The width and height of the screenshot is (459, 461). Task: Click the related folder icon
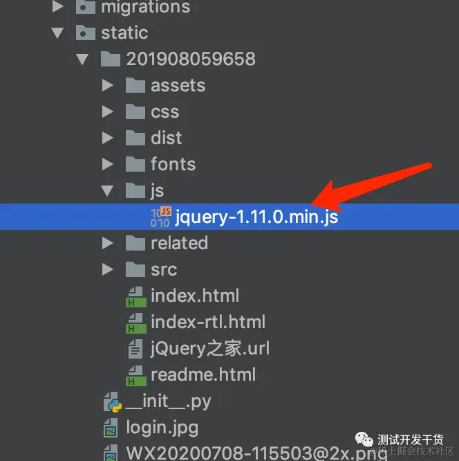pos(135,242)
